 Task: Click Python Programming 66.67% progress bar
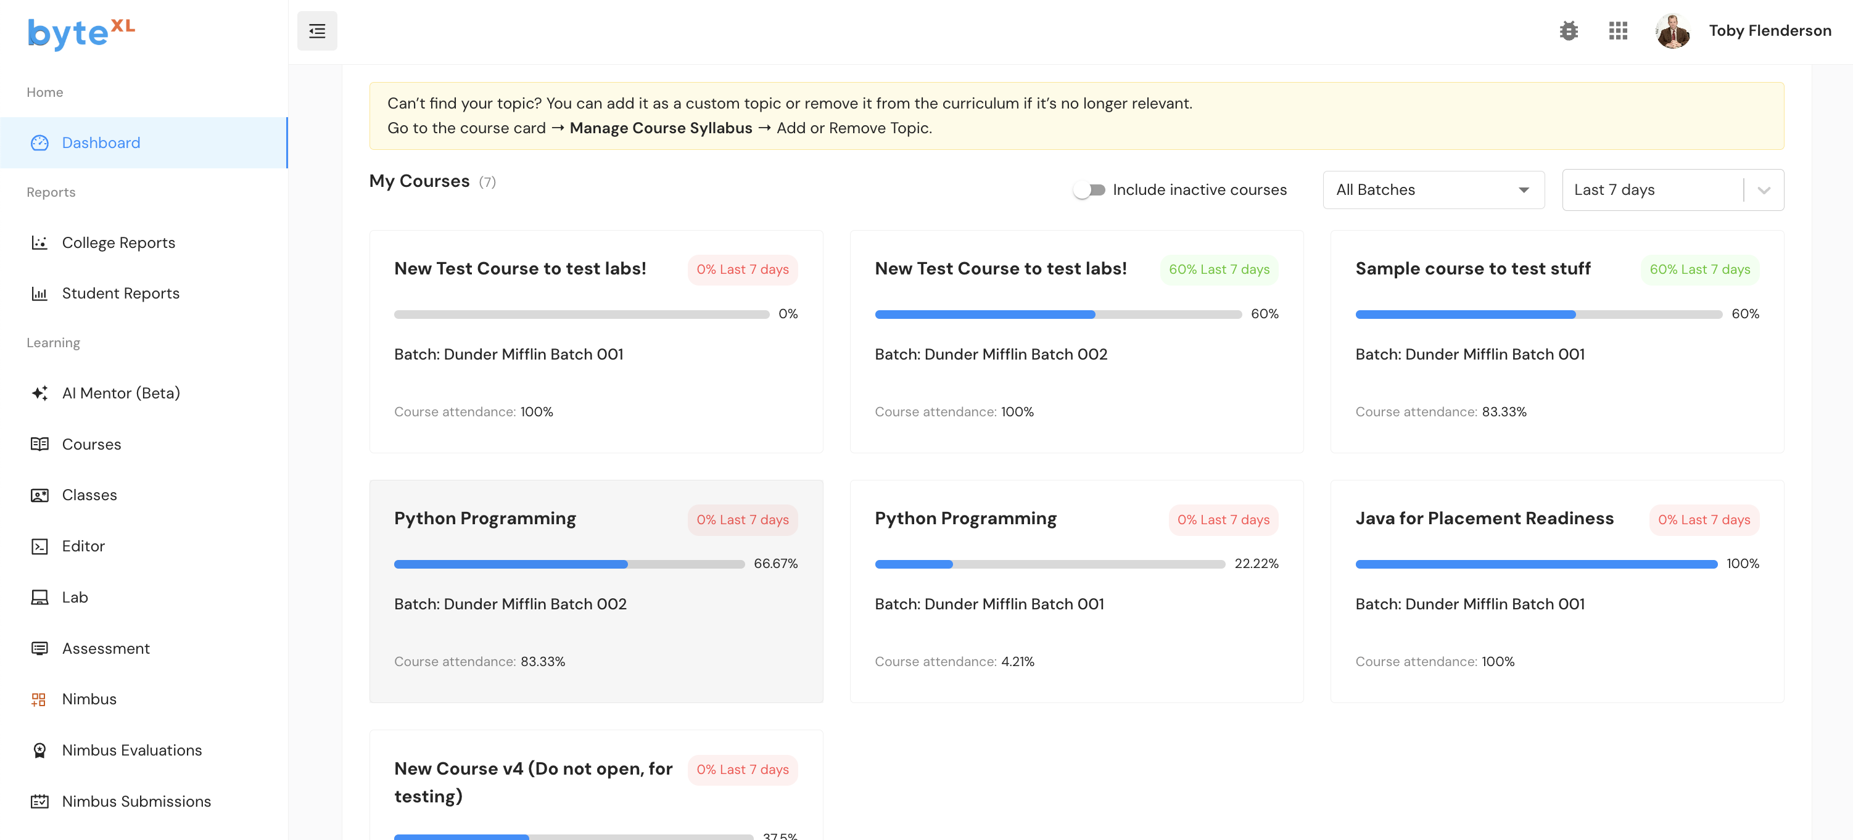pos(568,564)
